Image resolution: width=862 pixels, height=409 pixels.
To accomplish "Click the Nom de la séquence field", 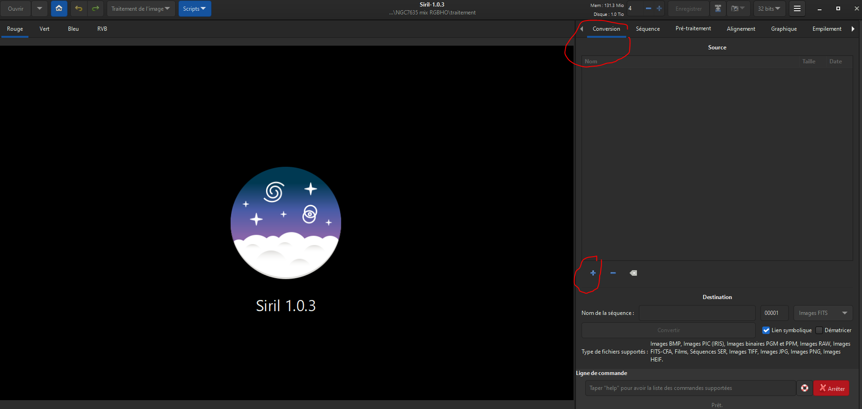I will pos(697,313).
